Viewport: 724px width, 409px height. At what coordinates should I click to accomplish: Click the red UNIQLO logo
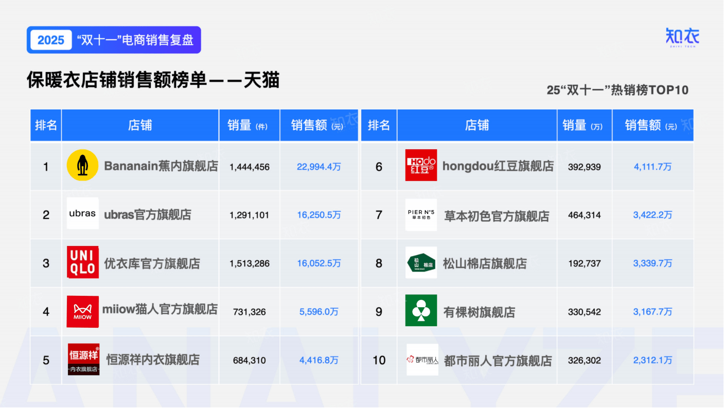click(x=82, y=262)
